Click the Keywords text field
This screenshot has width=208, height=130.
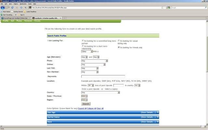pyautogui.click(x=103, y=76)
